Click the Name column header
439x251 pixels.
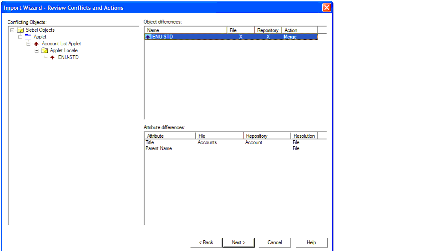pos(186,30)
